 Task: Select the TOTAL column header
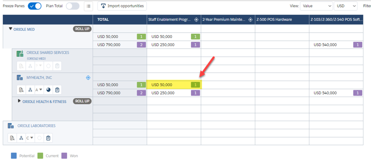coord(120,20)
